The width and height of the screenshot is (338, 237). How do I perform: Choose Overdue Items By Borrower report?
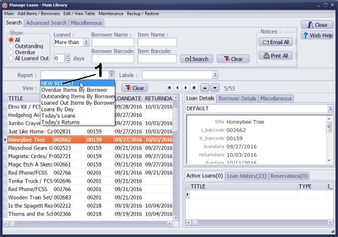(x=78, y=90)
